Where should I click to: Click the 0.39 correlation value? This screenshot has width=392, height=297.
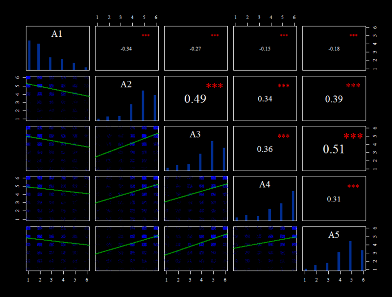coord(334,99)
